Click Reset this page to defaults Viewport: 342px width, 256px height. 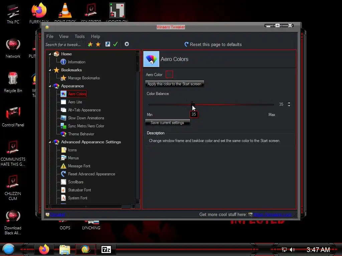tap(213, 44)
